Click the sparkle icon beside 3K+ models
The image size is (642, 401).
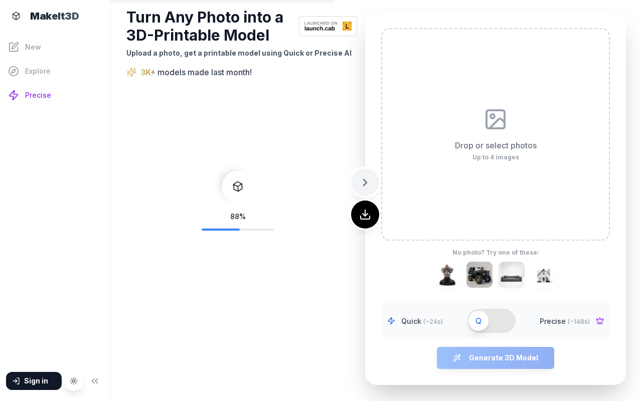131,72
